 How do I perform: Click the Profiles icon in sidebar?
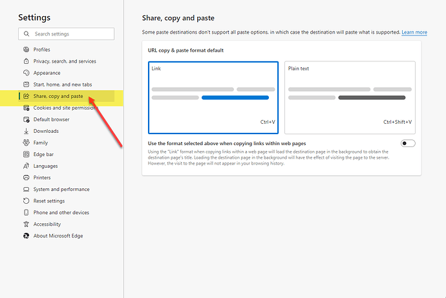[x=26, y=50]
